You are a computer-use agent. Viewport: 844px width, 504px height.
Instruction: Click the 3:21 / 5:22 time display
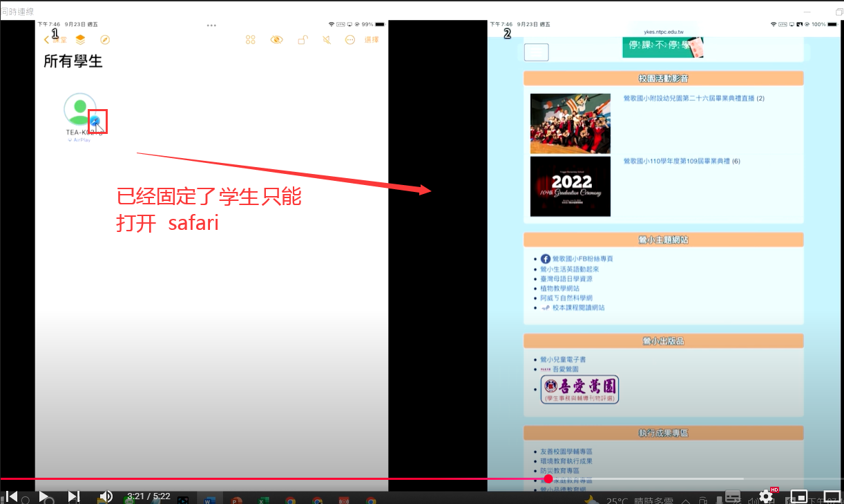coord(148,496)
